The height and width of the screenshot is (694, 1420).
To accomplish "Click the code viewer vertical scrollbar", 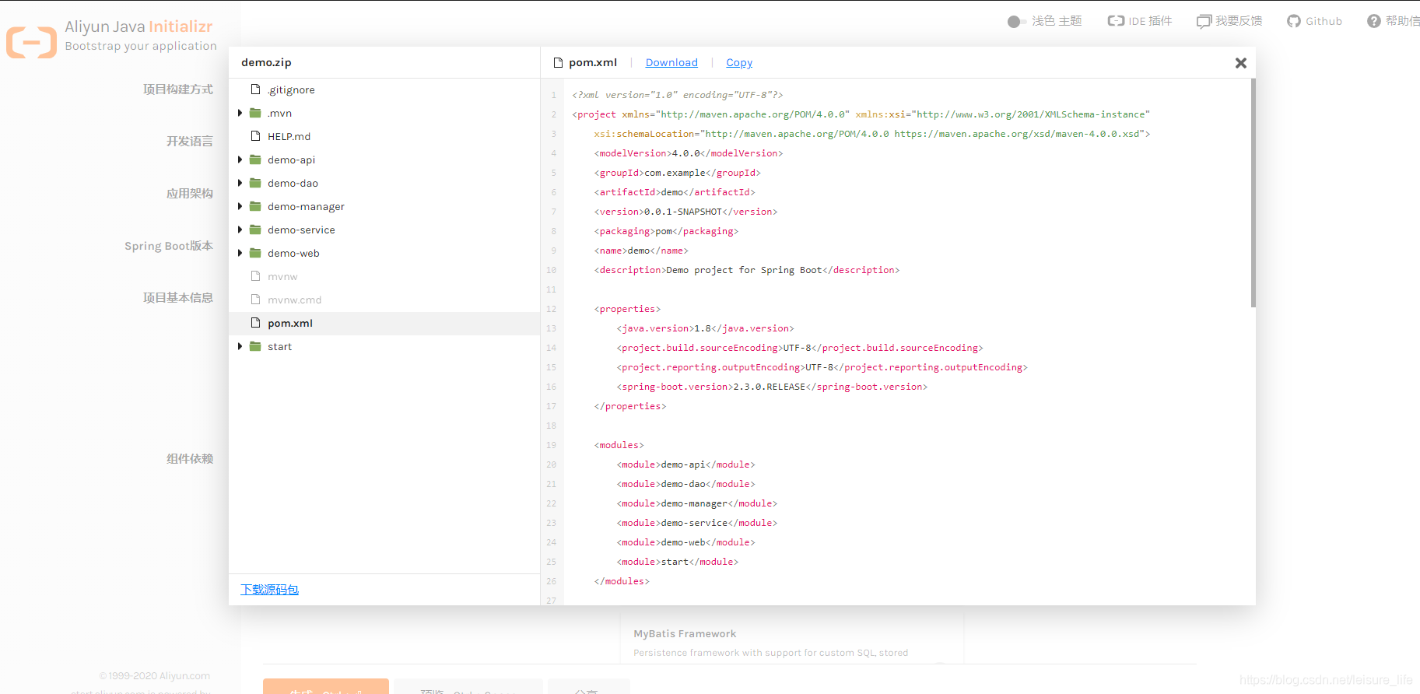I will [x=1253, y=193].
